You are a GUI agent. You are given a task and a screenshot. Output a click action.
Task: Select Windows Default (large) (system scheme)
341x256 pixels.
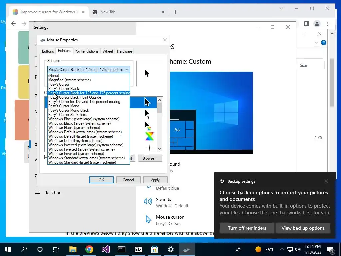tap(89, 136)
